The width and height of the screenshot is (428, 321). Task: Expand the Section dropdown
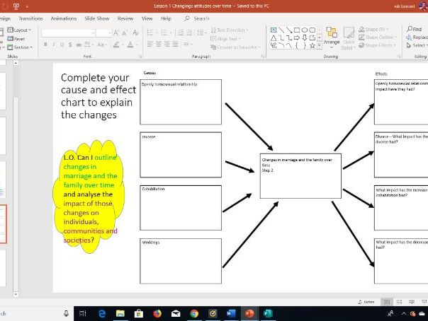[21, 47]
